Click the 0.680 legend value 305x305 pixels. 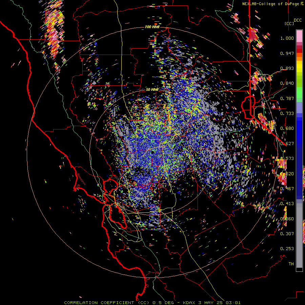[287, 128]
